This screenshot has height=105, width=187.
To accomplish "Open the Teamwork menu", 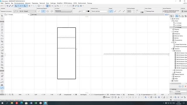I will coord(42,3).
